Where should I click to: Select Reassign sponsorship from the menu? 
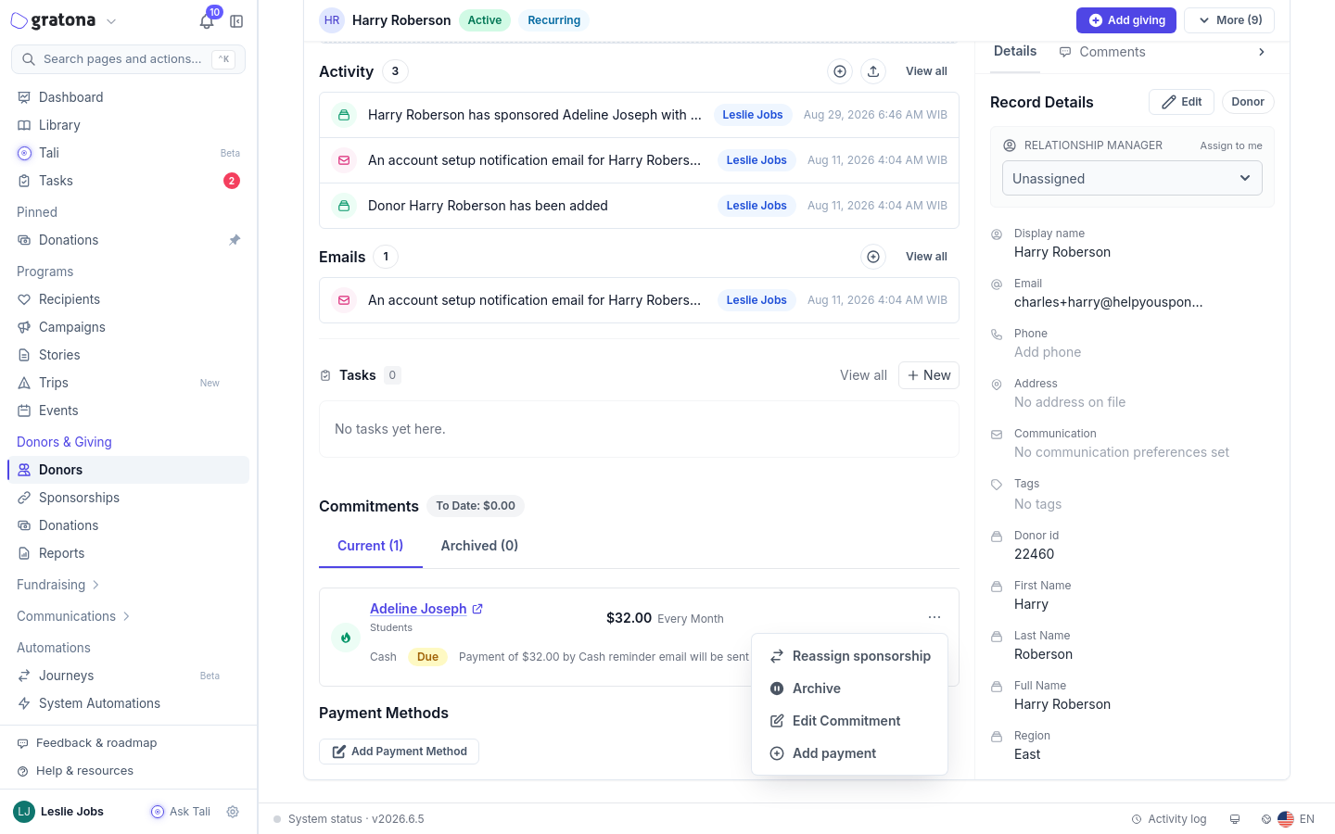click(x=849, y=656)
